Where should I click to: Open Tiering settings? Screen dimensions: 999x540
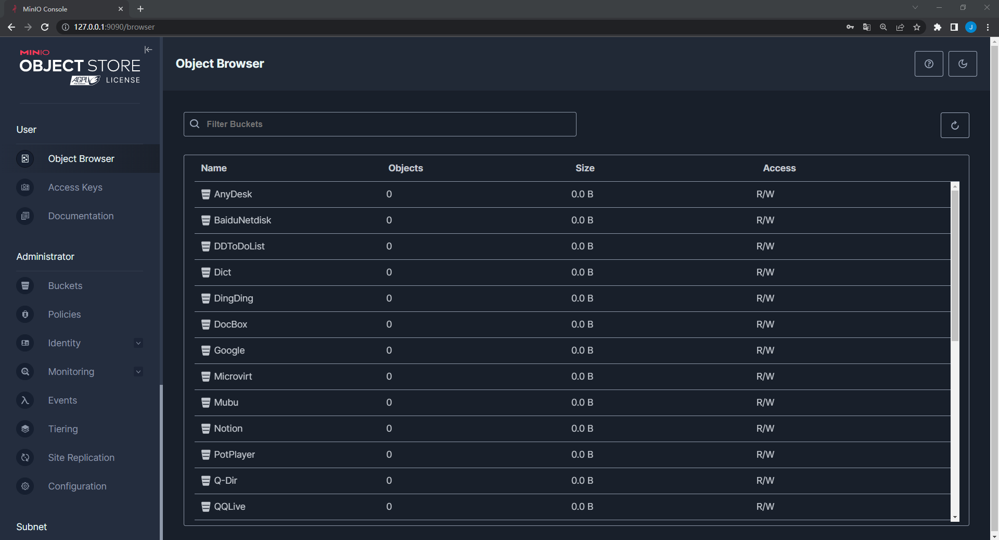[63, 429]
